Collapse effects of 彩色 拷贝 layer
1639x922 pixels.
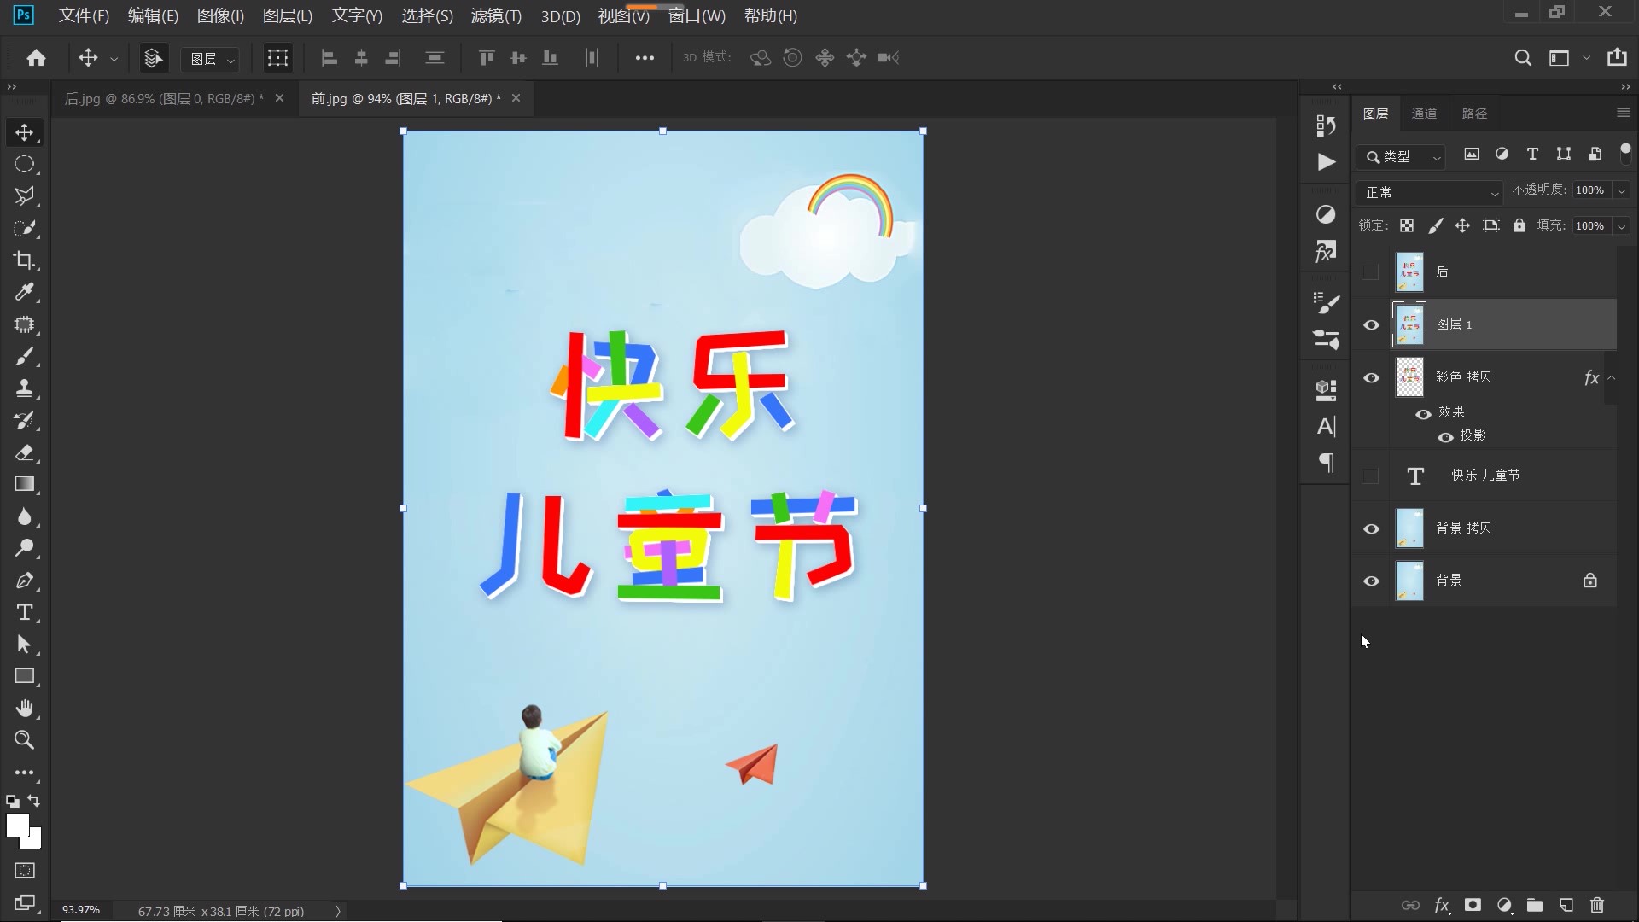point(1612,378)
